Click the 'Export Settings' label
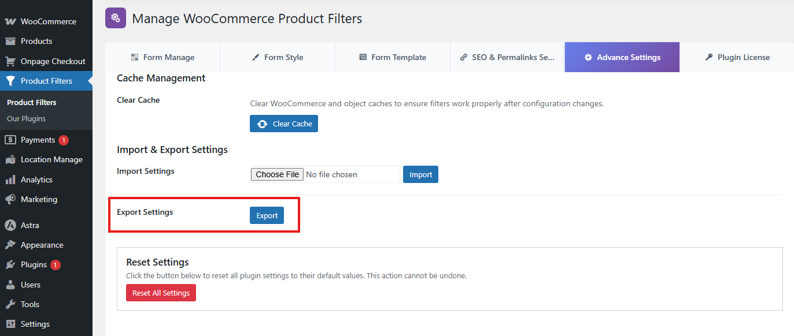Image resolution: width=794 pixels, height=336 pixels. tap(145, 212)
